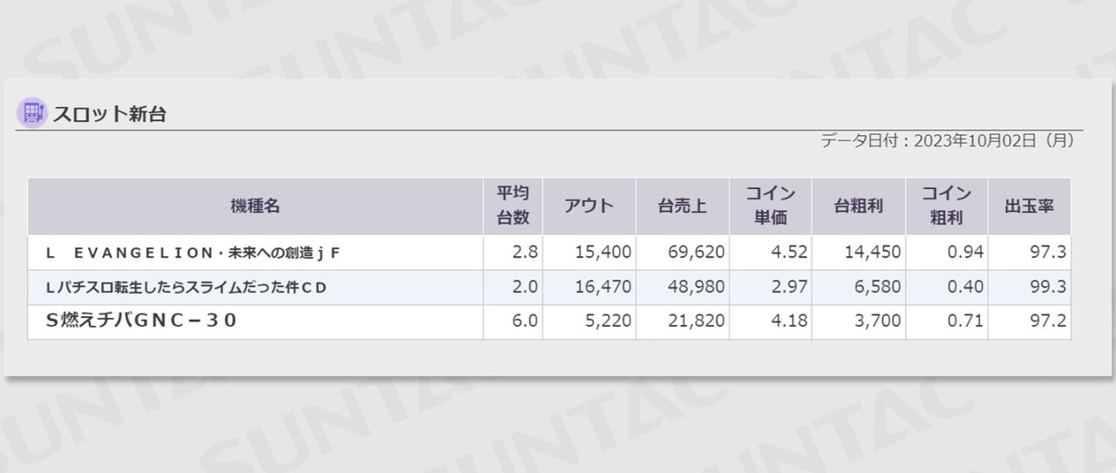Open the L EVANGELION 未来への創造 row
Viewport: 1116px width, 473px height.
[x=549, y=253]
